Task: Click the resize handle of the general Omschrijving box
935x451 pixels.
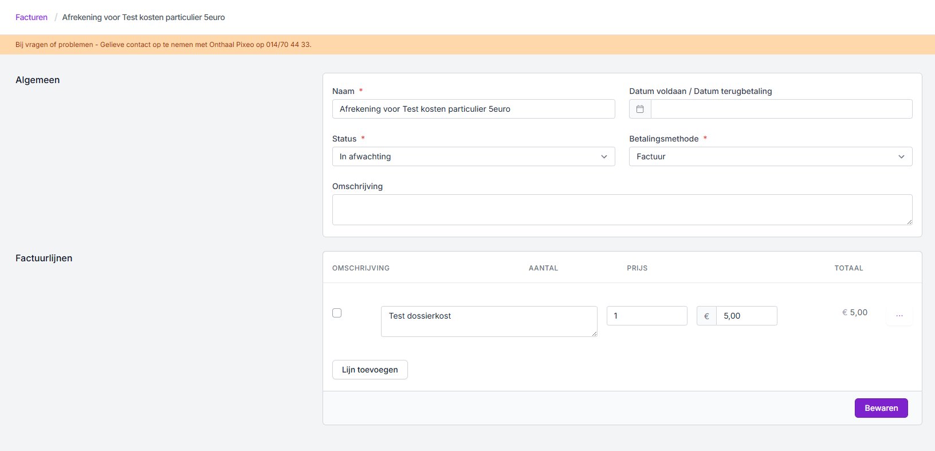Action: (x=909, y=222)
